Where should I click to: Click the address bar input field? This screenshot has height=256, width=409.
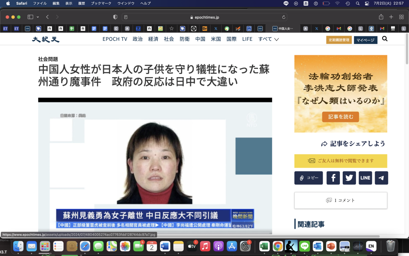(204, 17)
